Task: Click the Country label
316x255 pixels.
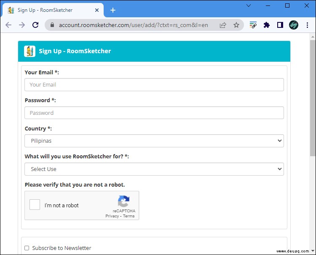Action: pyautogui.click(x=38, y=128)
